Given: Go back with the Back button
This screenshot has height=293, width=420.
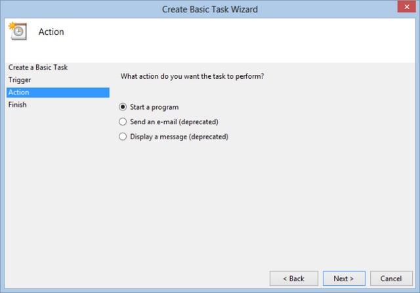Looking at the screenshot, I should [294, 279].
